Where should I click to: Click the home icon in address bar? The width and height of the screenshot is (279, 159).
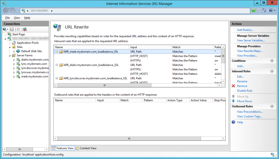[264, 11]
